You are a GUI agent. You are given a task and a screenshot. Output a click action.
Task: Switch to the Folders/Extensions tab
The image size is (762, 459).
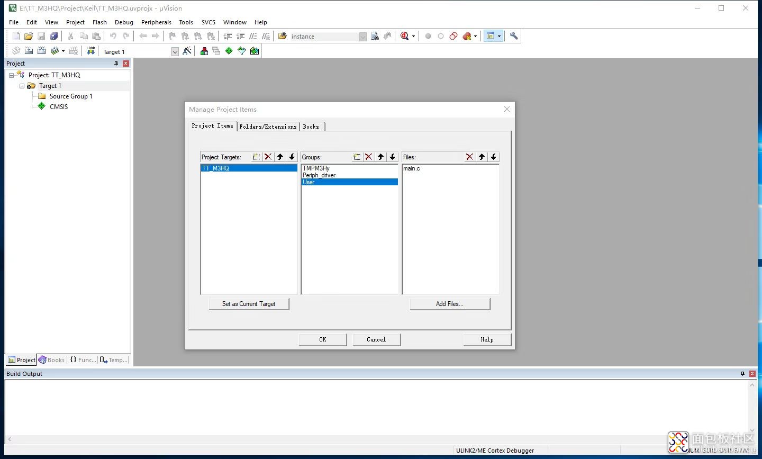[268, 127]
